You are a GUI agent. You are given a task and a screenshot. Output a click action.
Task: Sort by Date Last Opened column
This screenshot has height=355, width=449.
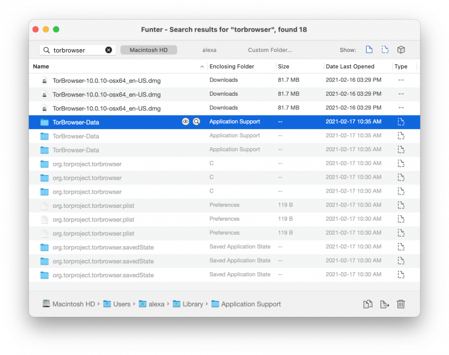[x=350, y=67]
